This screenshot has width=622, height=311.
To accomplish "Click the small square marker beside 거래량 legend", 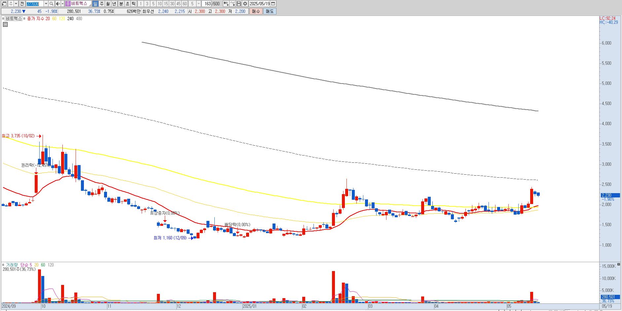I will click(3, 265).
